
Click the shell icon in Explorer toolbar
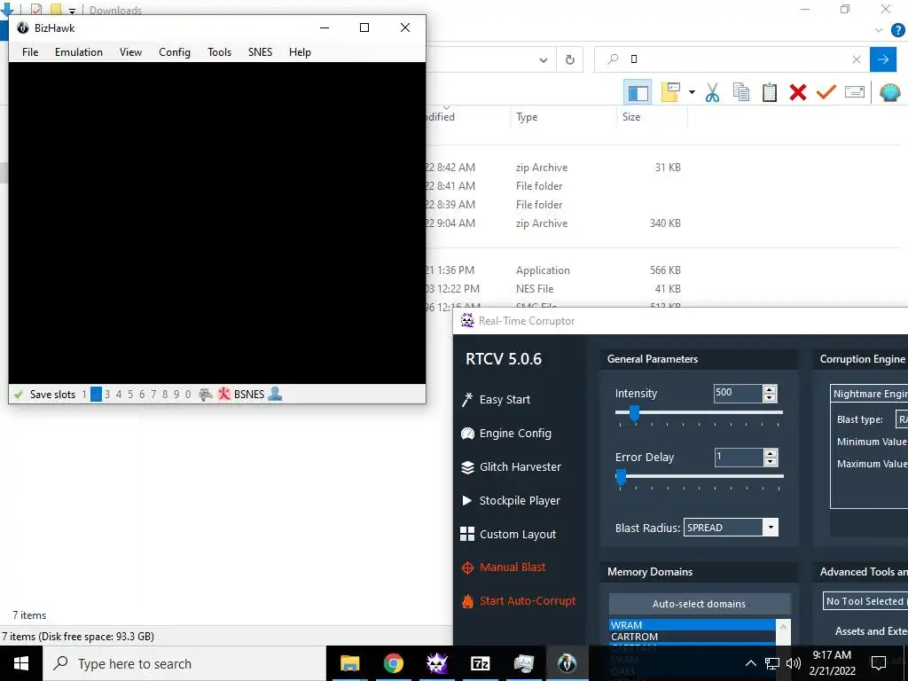click(x=890, y=92)
